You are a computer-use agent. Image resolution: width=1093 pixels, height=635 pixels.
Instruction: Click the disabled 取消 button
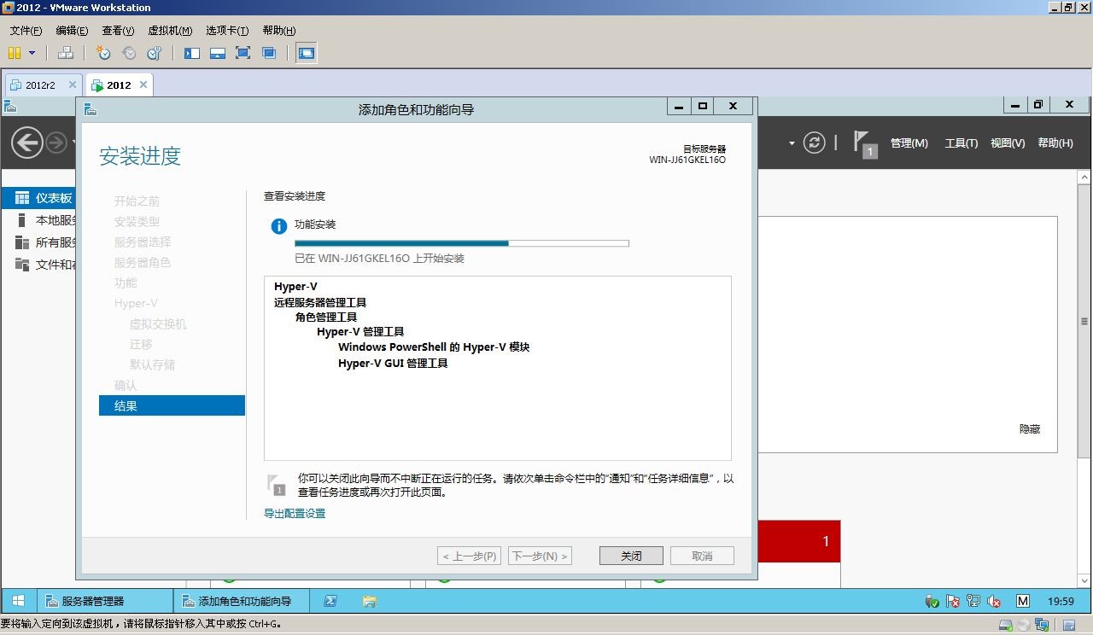[x=702, y=556]
